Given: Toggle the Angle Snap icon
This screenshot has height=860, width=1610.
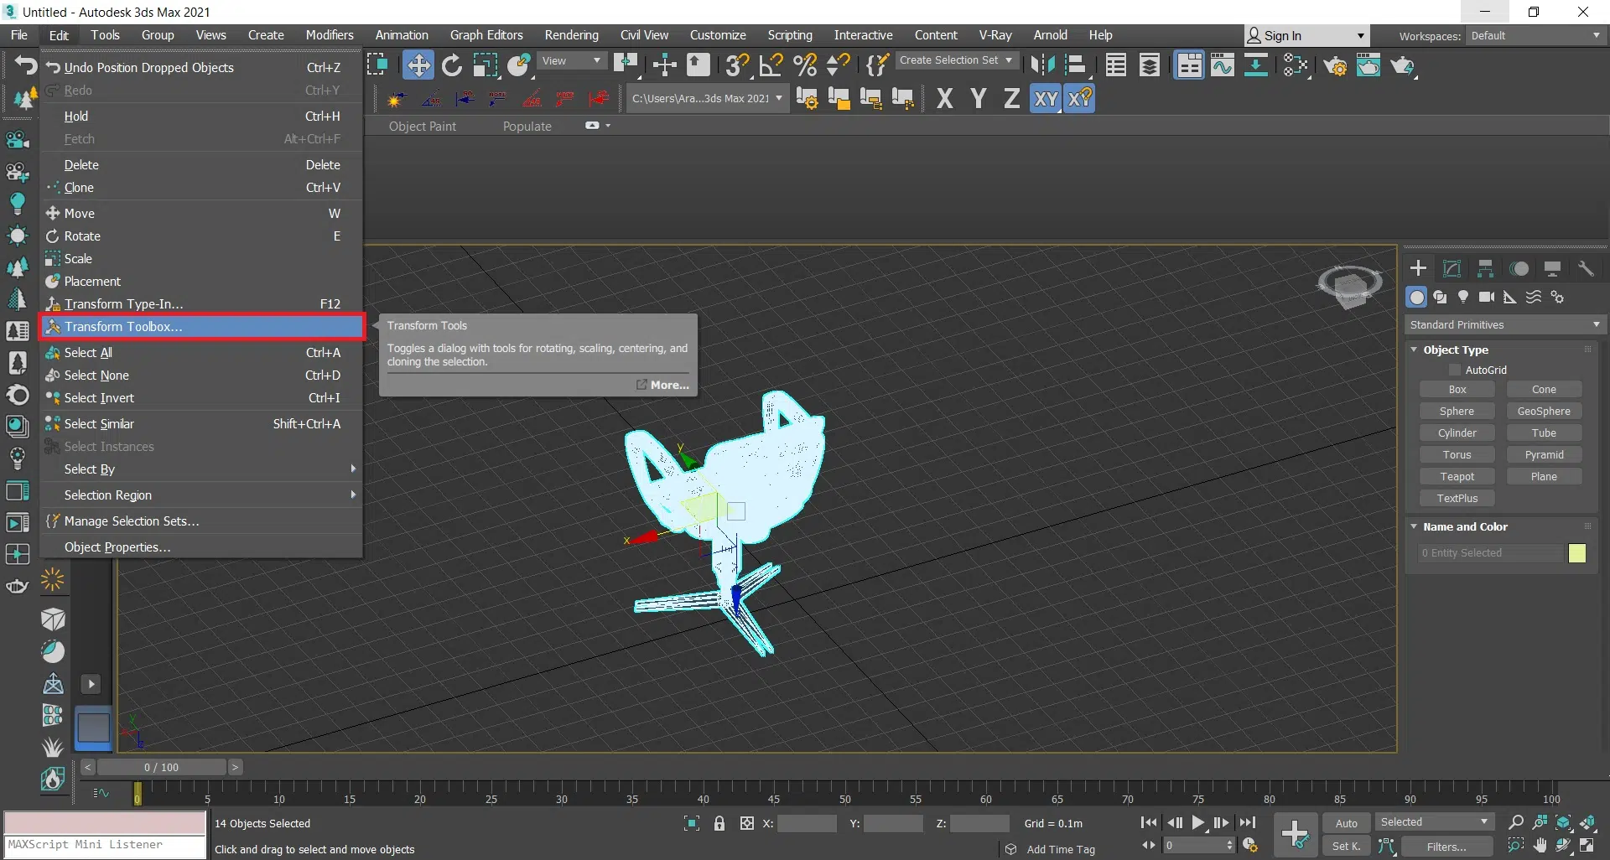Looking at the screenshot, I should pos(771,65).
